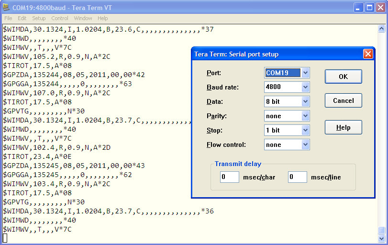Open the Control menu
Image resolution: width=388 pixels, height=245 pixels.
pos(60,18)
